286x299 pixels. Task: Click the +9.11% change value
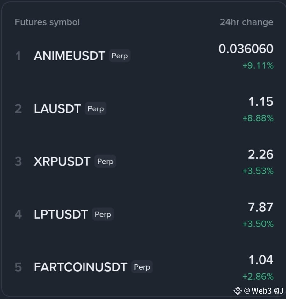tap(258, 66)
